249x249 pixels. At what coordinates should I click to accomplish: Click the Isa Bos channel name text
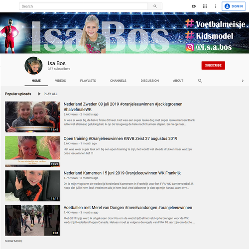coord(57,63)
